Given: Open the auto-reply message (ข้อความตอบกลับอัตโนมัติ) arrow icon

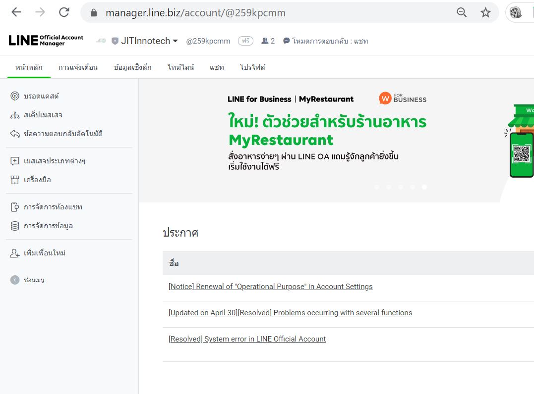Looking at the screenshot, I should [15, 134].
